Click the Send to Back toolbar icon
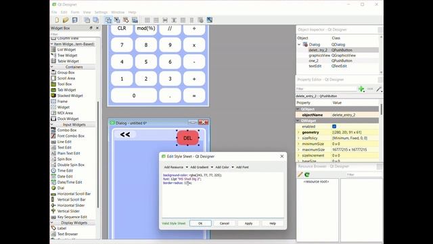The image size is (433, 244). click(x=87, y=20)
